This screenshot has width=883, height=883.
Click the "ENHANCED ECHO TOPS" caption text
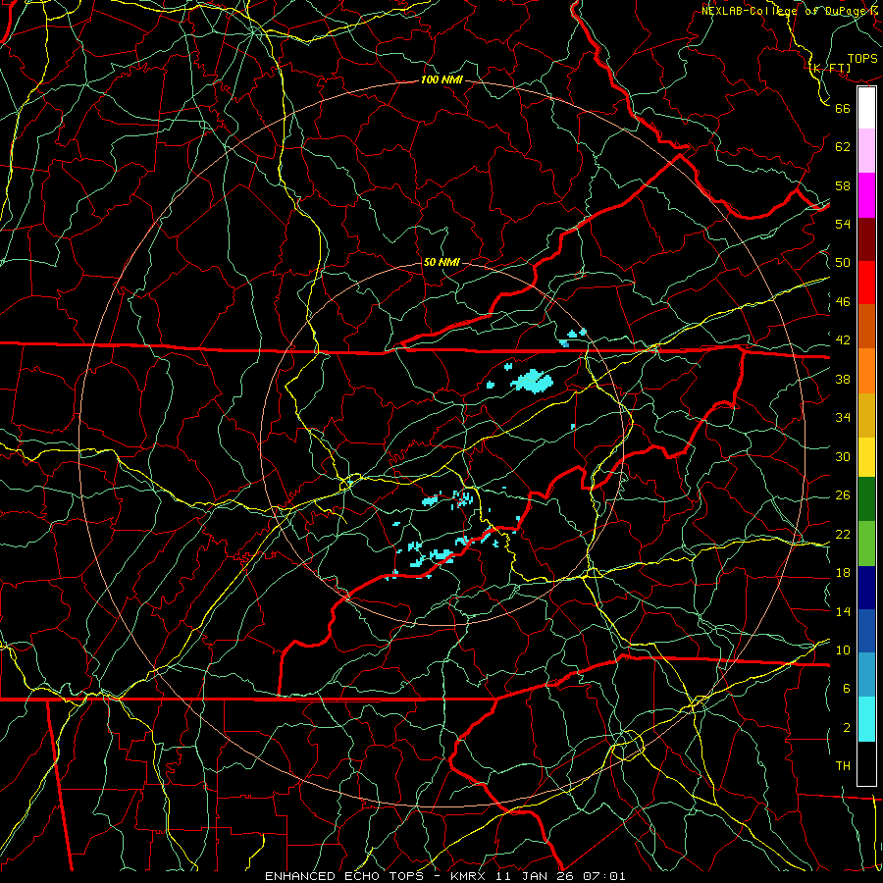click(x=343, y=876)
